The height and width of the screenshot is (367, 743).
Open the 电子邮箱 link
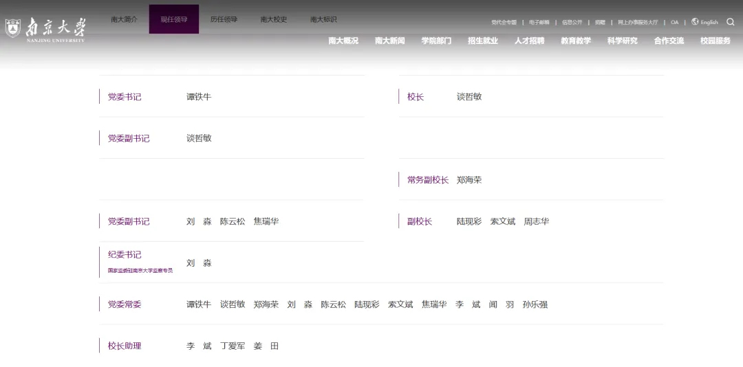(x=539, y=22)
